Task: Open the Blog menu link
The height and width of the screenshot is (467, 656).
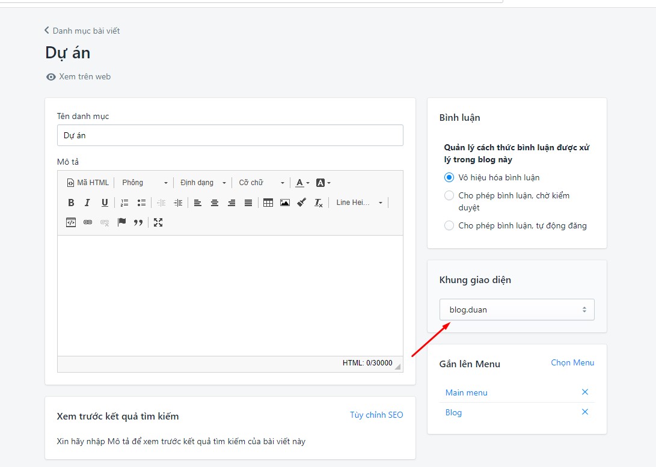Action: click(453, 413)
